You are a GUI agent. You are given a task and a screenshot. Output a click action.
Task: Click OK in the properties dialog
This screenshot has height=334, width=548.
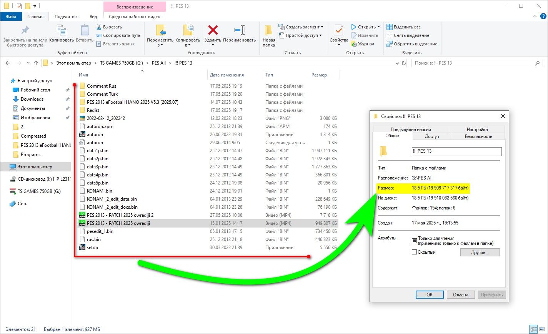pyautogui.click(x=430, y=295)
